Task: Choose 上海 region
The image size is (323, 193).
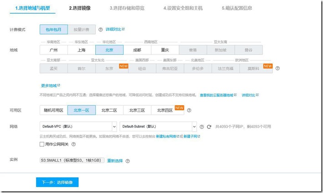Action: coord(81,50)
